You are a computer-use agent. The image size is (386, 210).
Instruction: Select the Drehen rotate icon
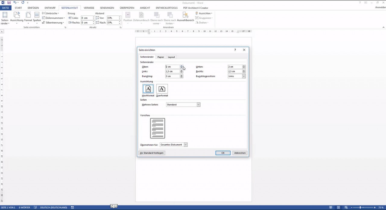click(201, 22)
